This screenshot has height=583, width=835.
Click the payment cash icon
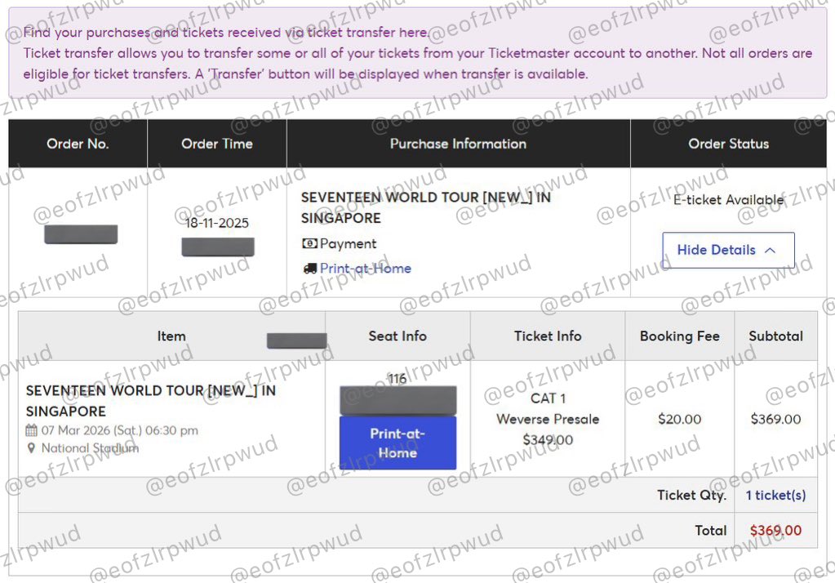pyautogui.click(x=309, y=243)
